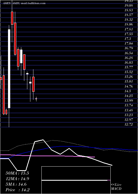Click the MACD histogram box

point(76,180)
